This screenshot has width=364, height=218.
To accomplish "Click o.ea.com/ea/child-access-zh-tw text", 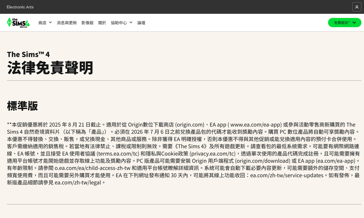I will [x=92, y=168].
